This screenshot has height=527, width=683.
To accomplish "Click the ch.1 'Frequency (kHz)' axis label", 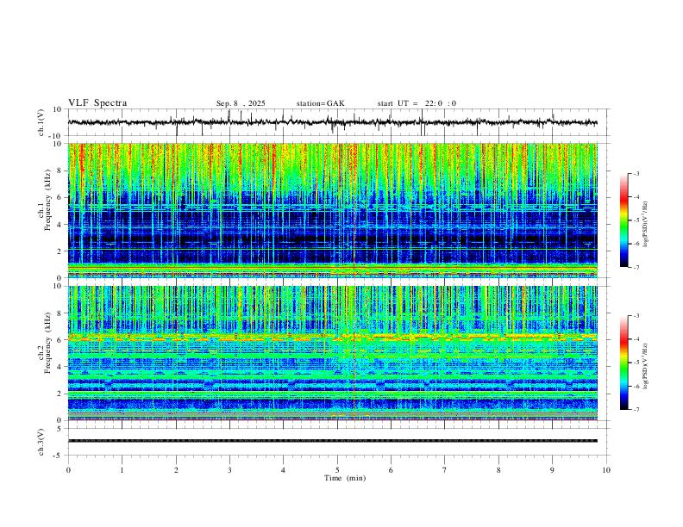I will 47,200.
